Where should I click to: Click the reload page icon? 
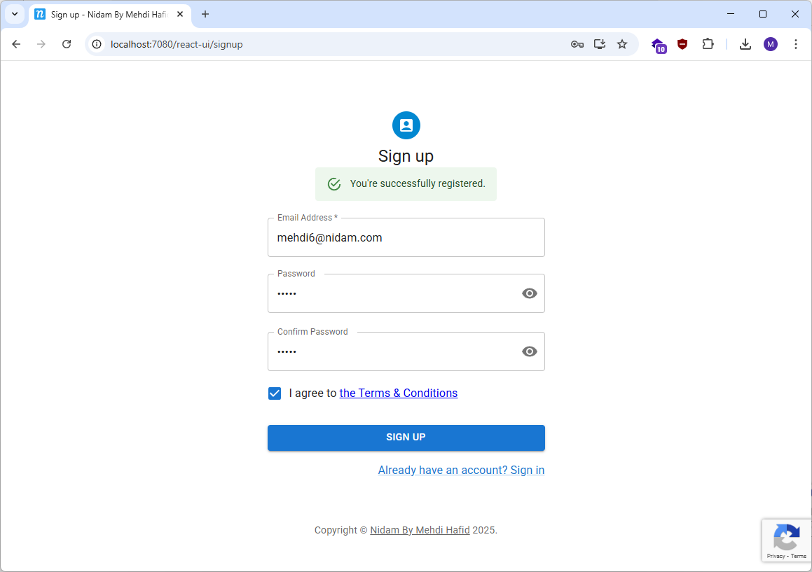pos(67,44)
